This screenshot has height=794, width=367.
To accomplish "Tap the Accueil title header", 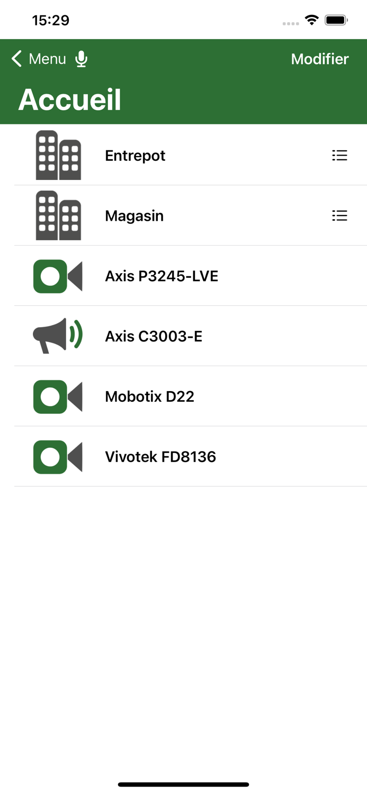I will pyautogui.click(x=69, y=98).
